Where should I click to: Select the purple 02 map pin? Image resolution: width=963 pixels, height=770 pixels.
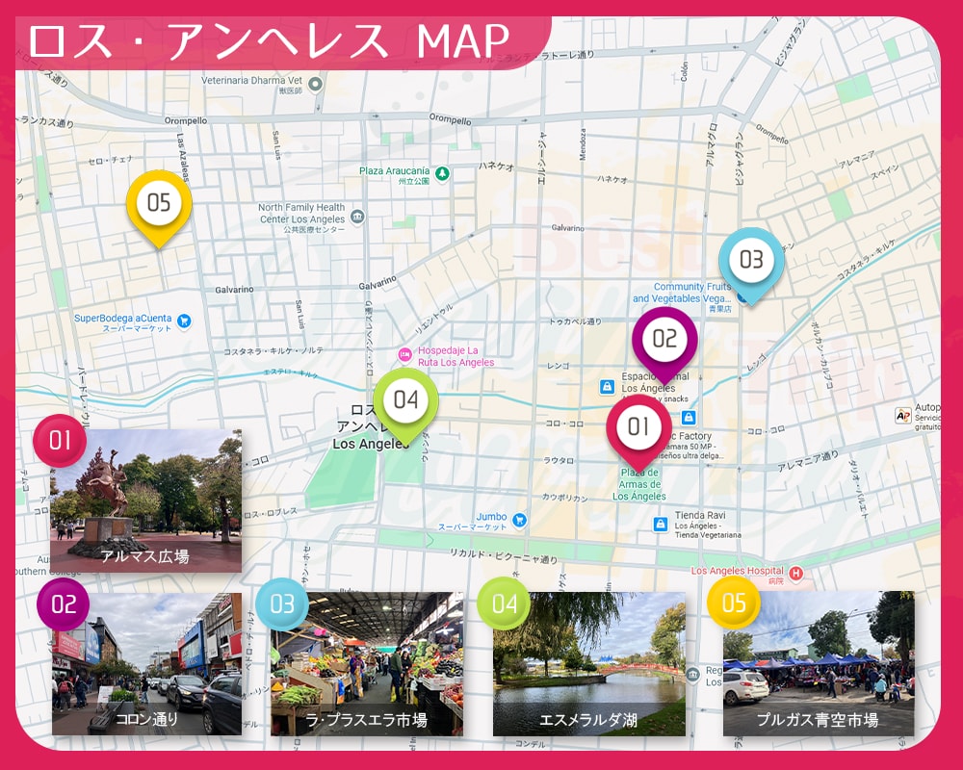pyautogui.click(x=664, y=339)
